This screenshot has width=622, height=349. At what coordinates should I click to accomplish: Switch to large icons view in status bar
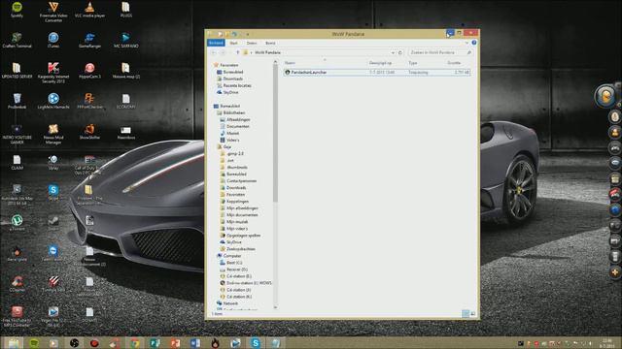coord(473,314)
